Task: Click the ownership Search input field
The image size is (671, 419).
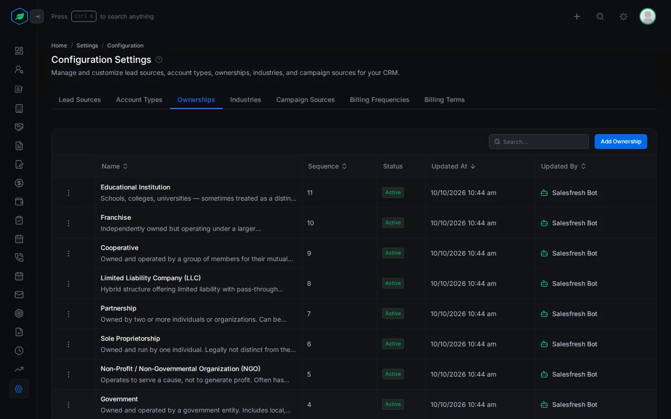Action: click(x=539, y=142)
